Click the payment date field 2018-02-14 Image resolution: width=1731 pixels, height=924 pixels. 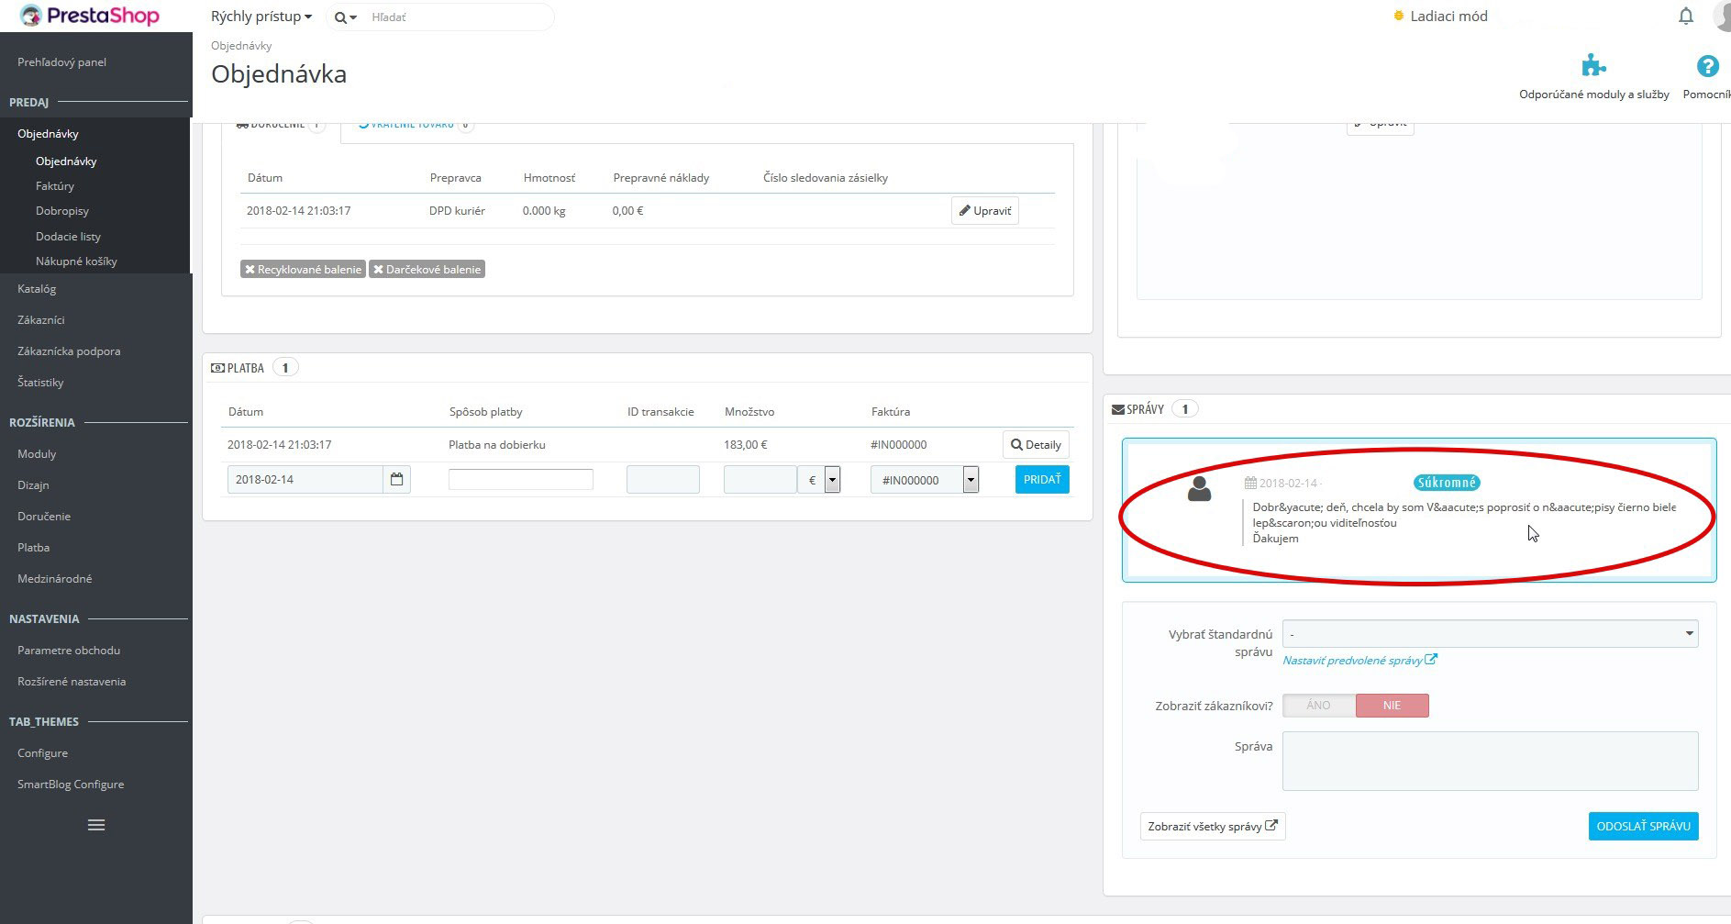click(305, 480)
